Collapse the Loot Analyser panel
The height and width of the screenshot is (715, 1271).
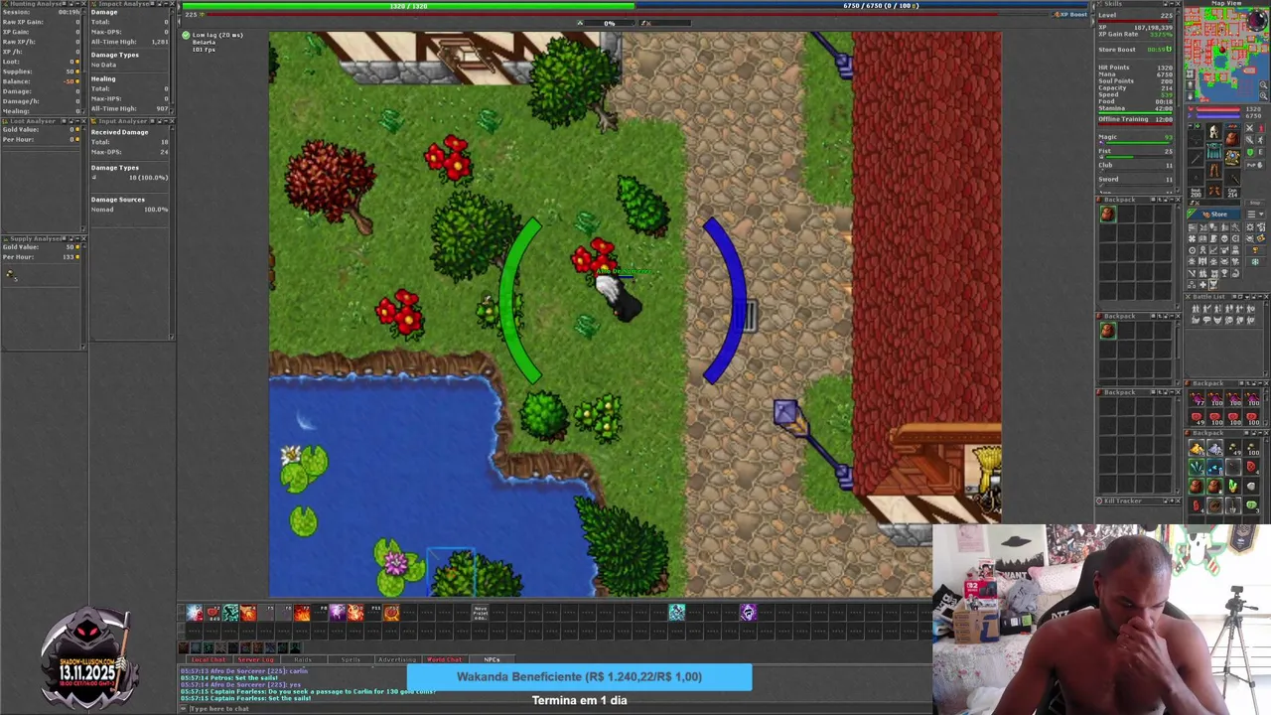tap(77, 121)
